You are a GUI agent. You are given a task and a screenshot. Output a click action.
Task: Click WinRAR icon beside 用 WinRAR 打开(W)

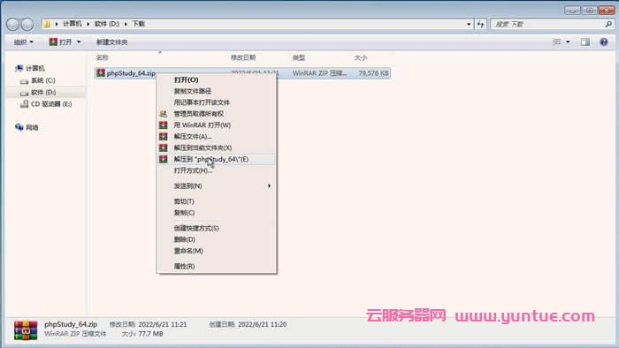163,125
